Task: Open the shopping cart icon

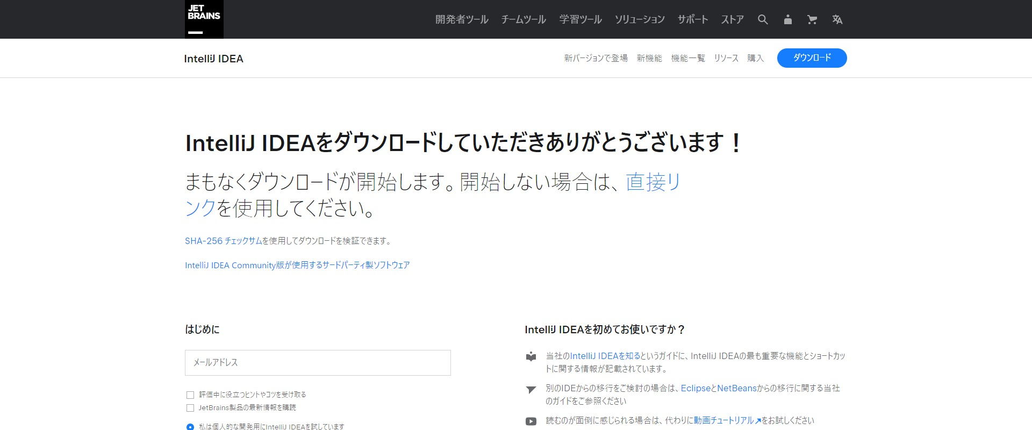Action: click(x=812, y=20)
